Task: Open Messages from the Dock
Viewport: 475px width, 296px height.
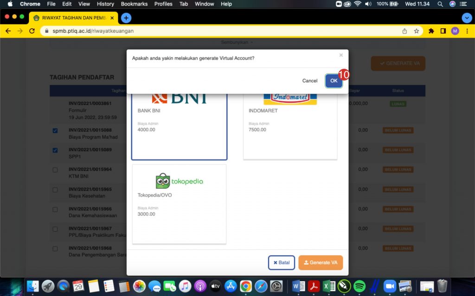Action: (154, 286)
